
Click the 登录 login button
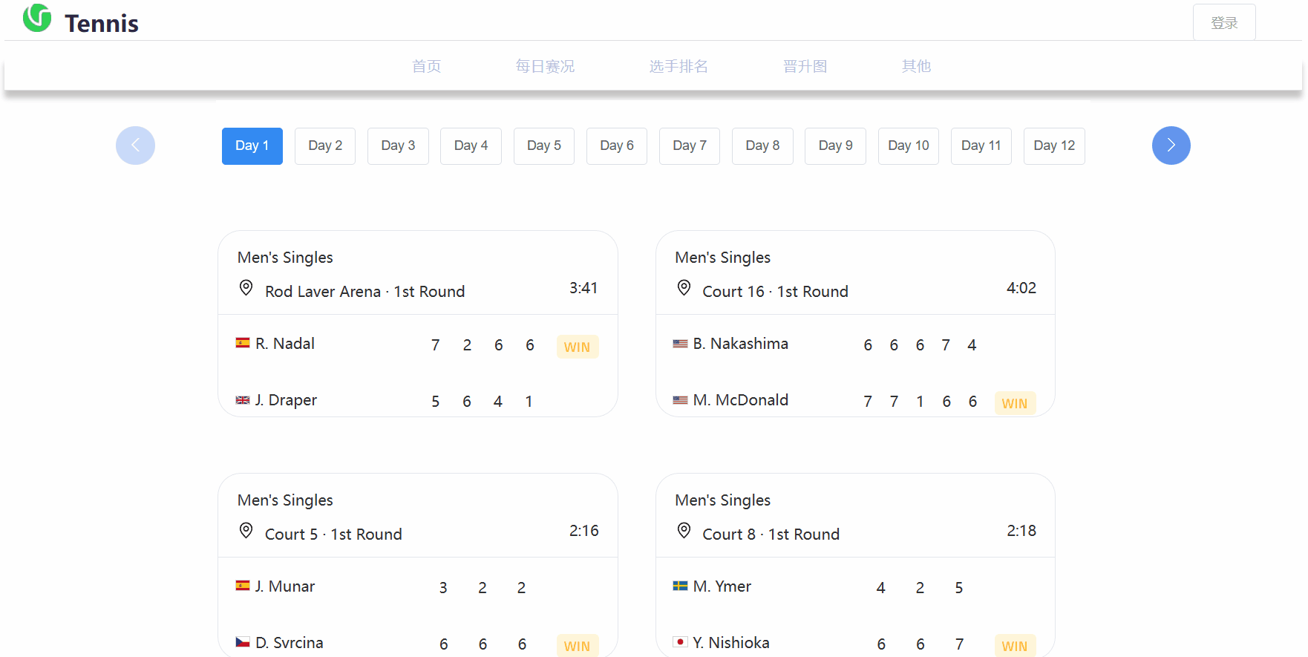pos(1224,22)
